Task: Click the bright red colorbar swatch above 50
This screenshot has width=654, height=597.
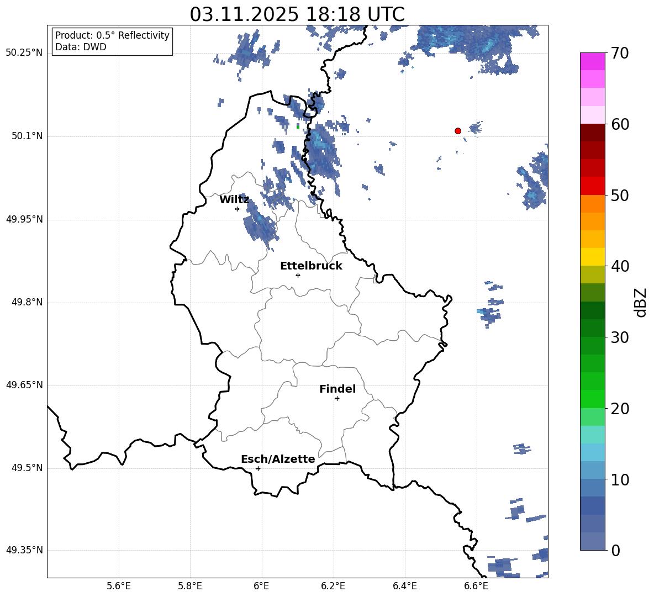Action: (x=593, y=186)
